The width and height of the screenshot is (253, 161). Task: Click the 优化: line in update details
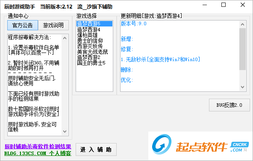click(127, 80)
